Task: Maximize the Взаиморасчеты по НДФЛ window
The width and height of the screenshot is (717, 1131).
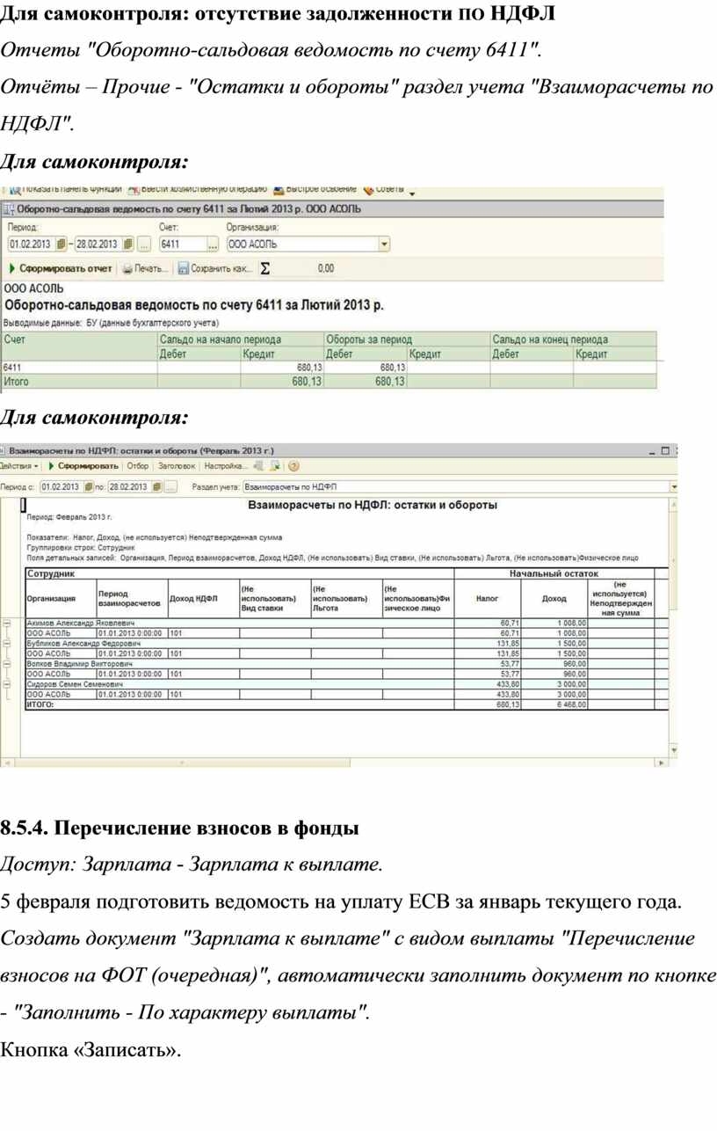Action: pyautogui.click(x=667, y=451)
